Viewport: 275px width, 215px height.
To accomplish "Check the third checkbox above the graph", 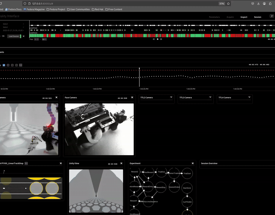I will 12,65.
